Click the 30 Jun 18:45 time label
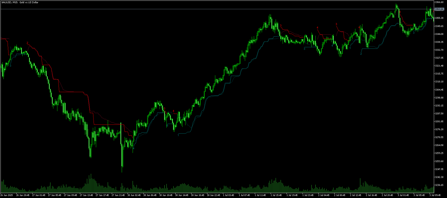447x198 pixels. coord(197,196)
